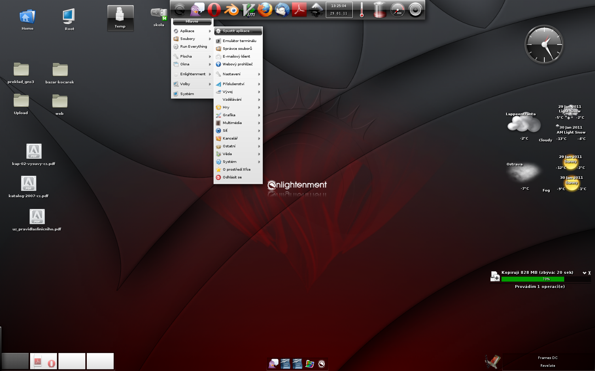595x371 pixels.
Task: Open the Hry menu category
Action: [238, 107]
